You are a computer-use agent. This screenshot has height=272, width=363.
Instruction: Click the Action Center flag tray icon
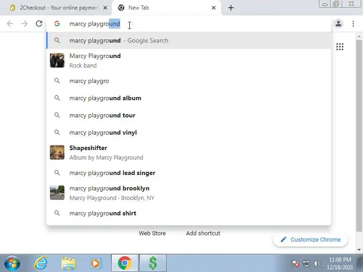coord(295,263)
